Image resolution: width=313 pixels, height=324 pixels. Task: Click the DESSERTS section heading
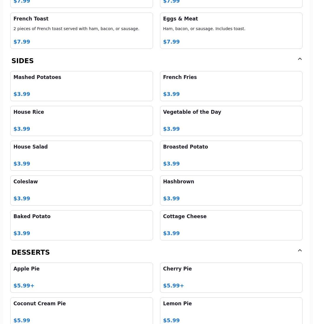pyautogui.click(x=30, y=252)
